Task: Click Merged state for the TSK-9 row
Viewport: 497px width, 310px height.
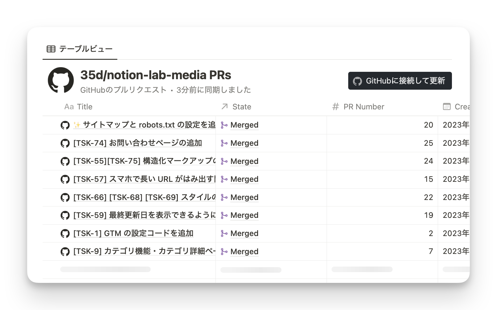Action: pos(244,252)
